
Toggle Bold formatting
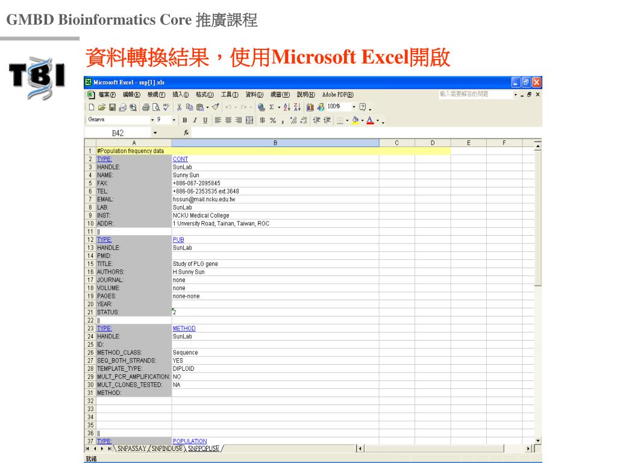click(184, 120)
